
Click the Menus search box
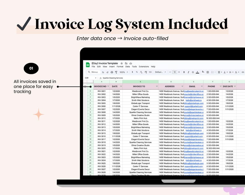pos(93,72)
